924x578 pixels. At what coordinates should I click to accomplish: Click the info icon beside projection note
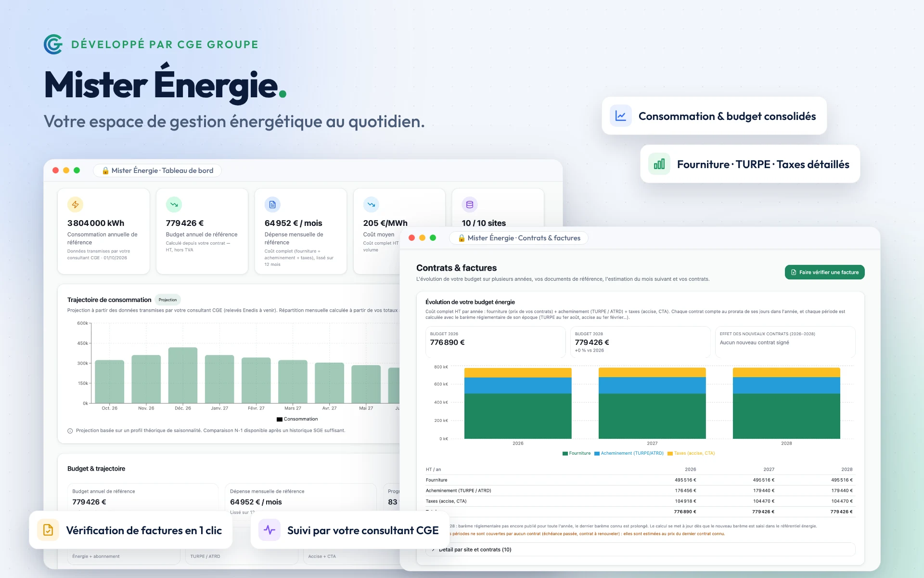[x=70, y=431]
